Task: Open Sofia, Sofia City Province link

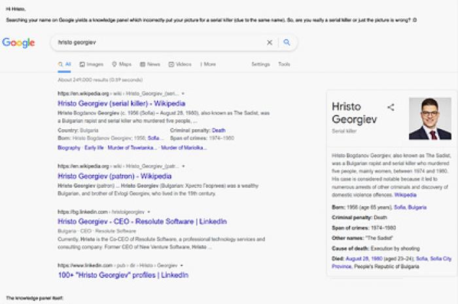Action: point(392,262)
